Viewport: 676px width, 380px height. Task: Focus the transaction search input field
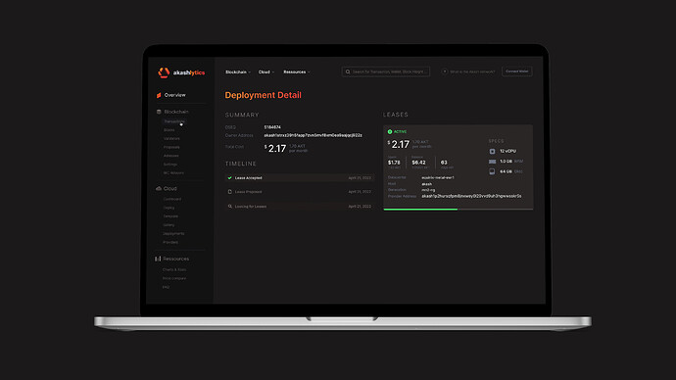click(386, 71)
